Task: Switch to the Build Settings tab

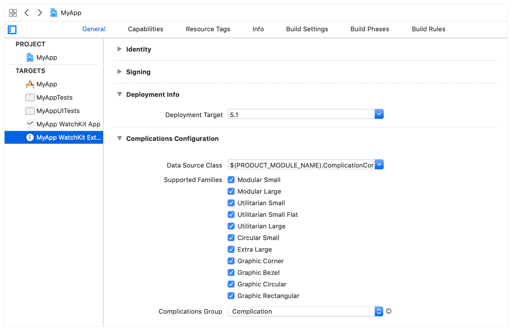Action: tap(307, 29)
